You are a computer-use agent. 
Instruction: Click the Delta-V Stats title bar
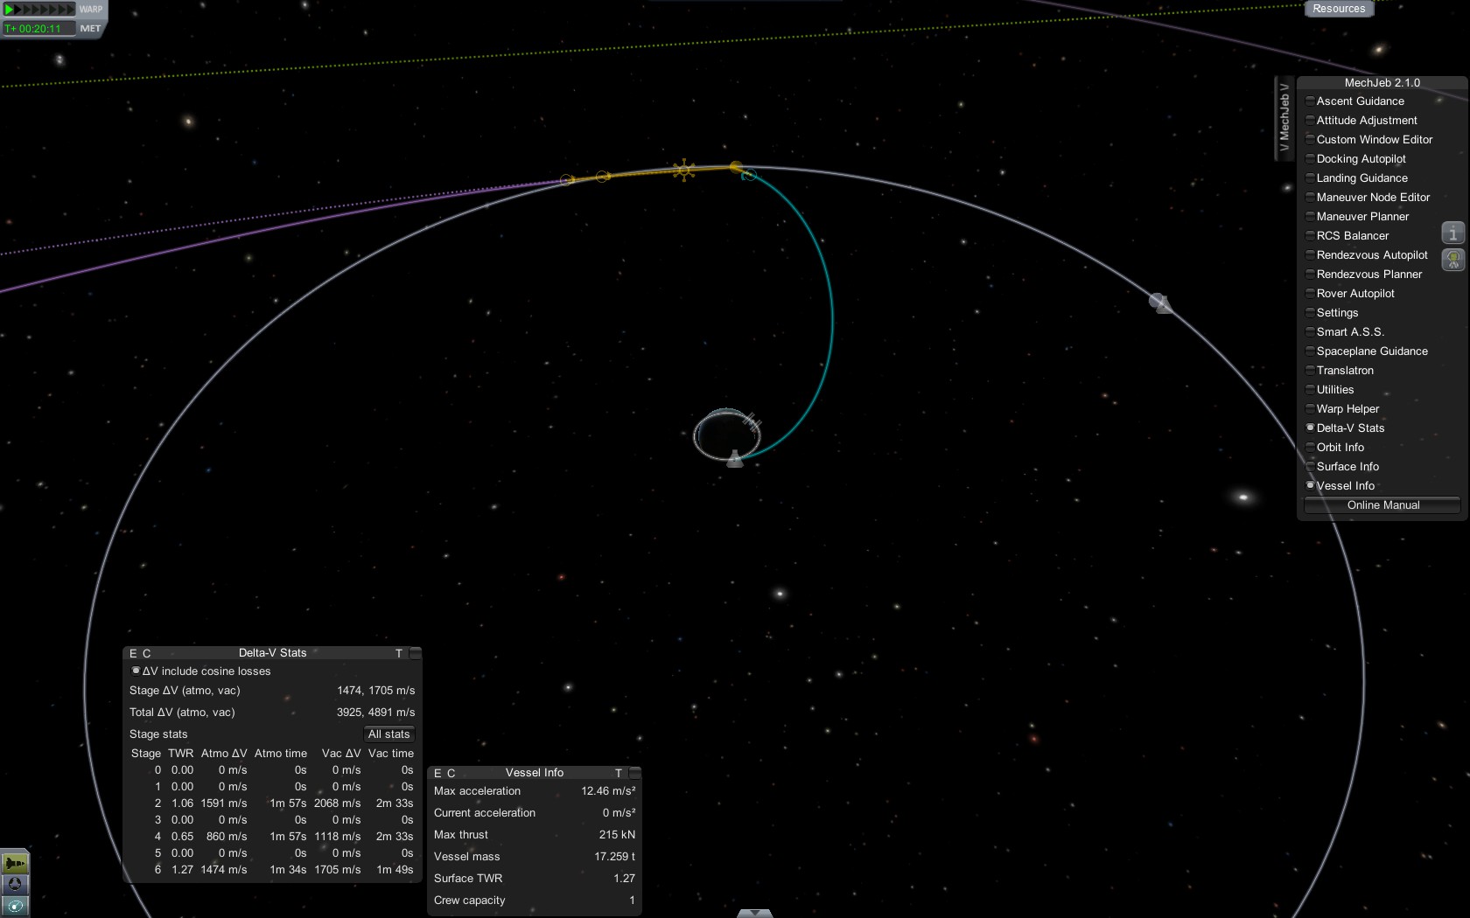(272, 653)
